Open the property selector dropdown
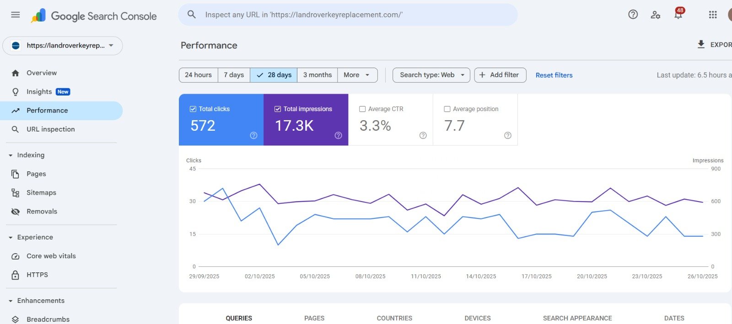This screenshot has width=732, height=324. point(63,46)
